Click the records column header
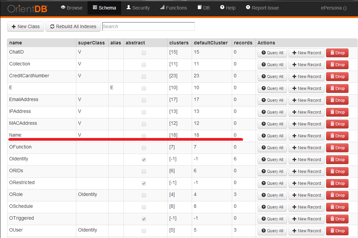Viewport: 358px width, 238px height. 243,43
